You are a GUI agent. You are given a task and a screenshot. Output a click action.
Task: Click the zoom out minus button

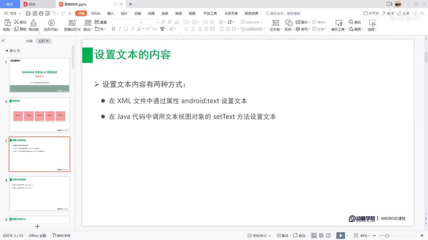point(374,236)
